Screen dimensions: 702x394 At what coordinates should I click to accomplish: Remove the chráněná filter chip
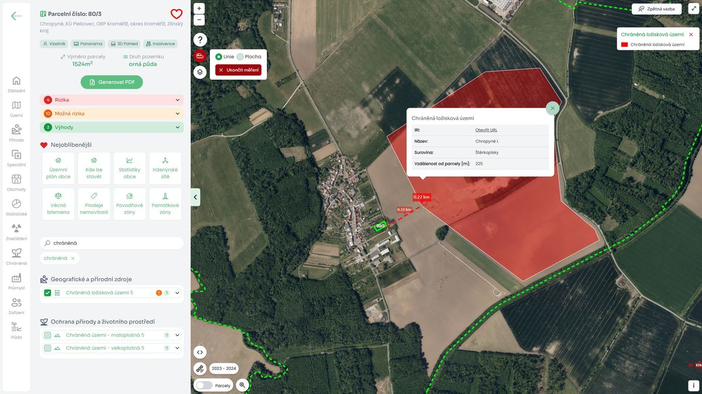click(x=73, y=258)
